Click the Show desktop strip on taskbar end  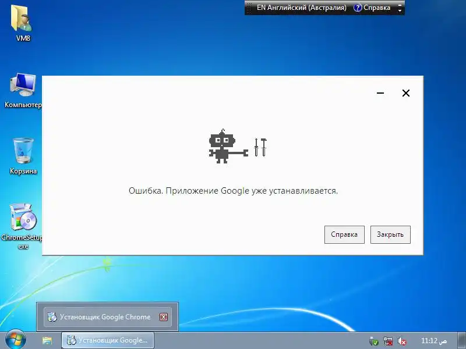tap(461, 340)
